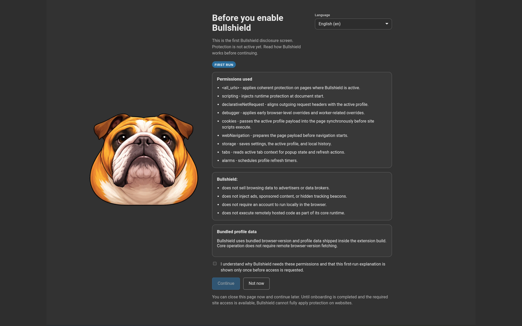Click the 'scripting' permission line
The width and height of the screenshot is (522, 326).
click(273, 96)
